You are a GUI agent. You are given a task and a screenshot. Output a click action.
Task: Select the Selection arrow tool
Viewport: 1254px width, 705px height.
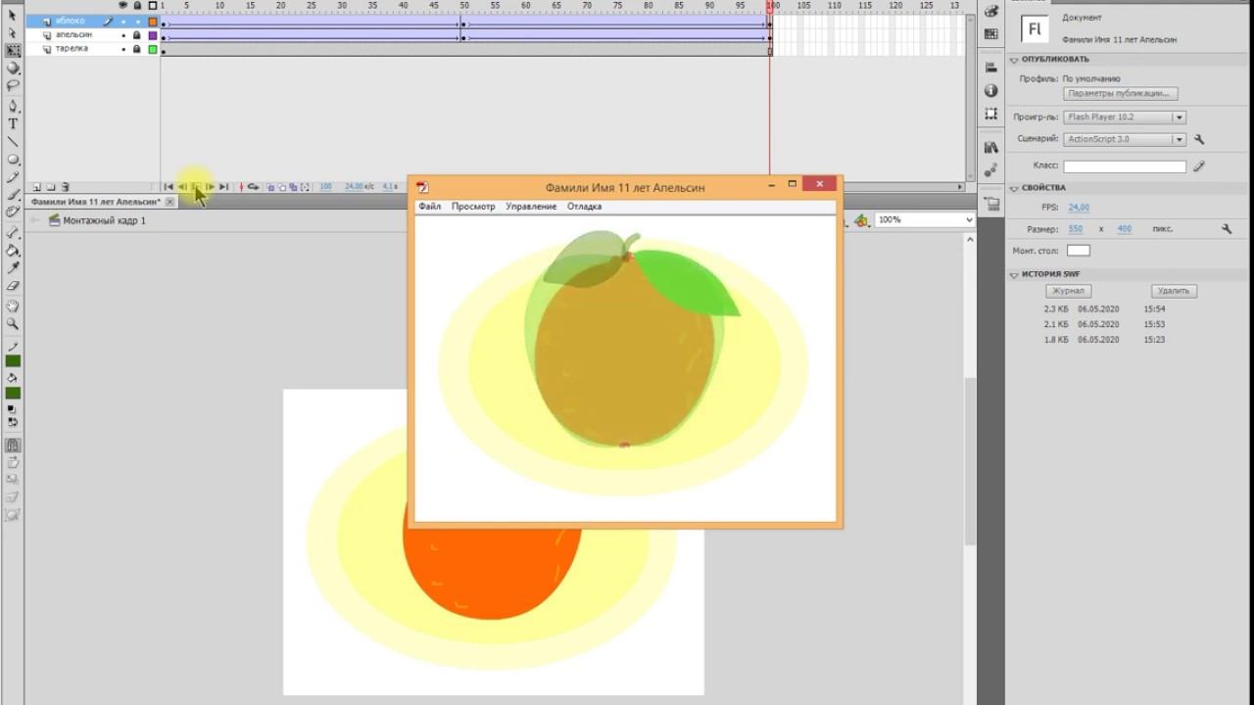[x=13, y=16]
